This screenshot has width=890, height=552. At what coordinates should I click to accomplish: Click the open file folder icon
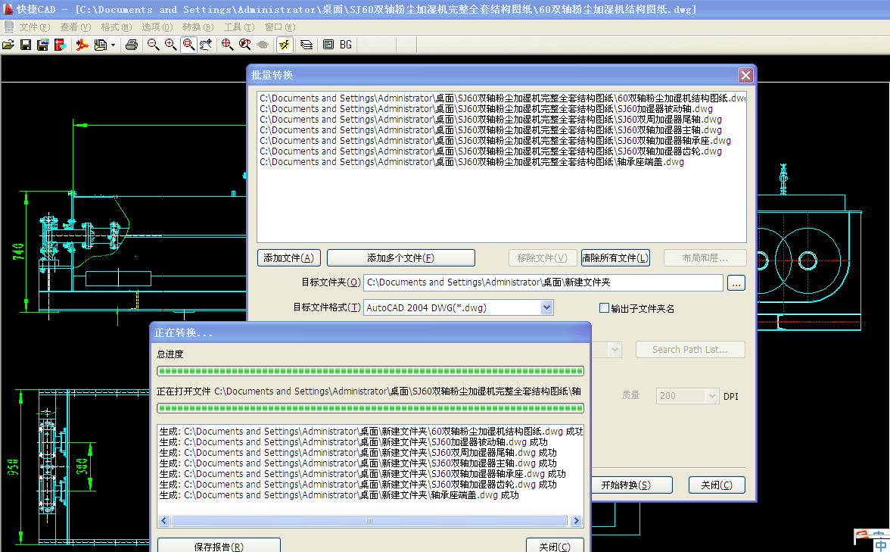[x=8, y=45]
